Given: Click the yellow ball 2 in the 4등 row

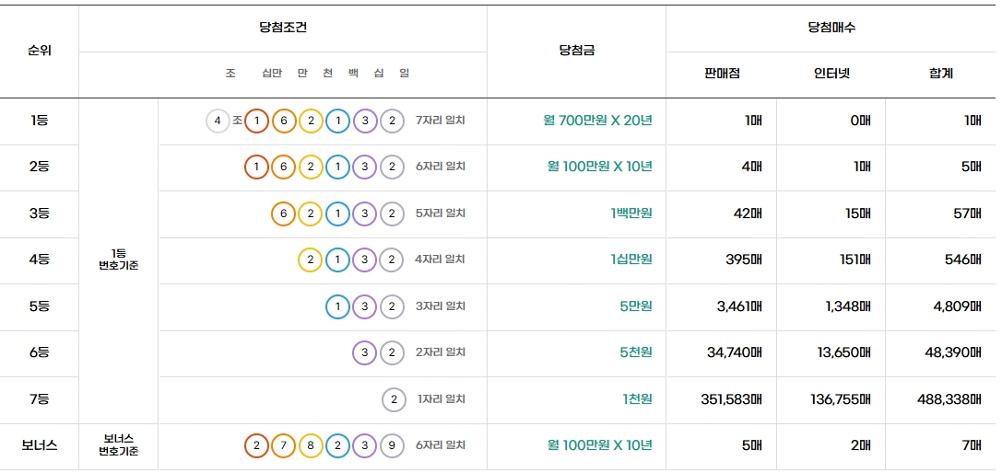Looking at the screenshot, I should 311,260.
